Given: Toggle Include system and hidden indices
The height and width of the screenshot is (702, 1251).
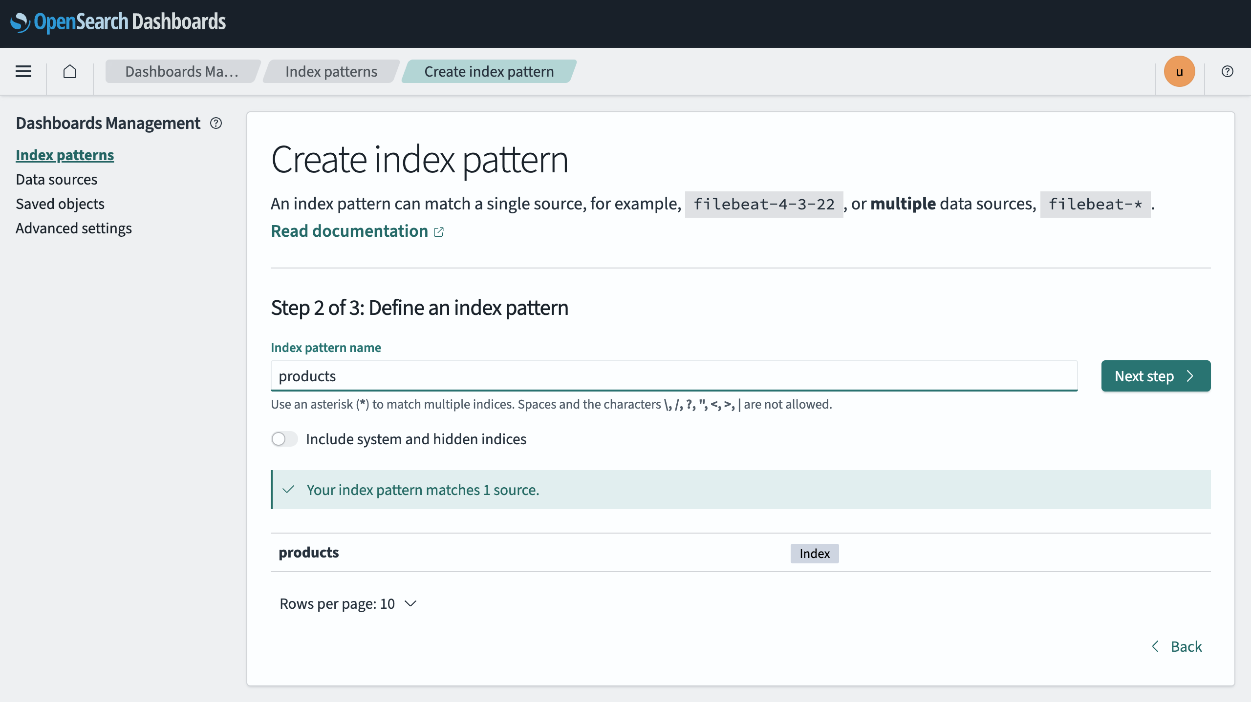Looking at the screenshot, I should click(284, 439).
